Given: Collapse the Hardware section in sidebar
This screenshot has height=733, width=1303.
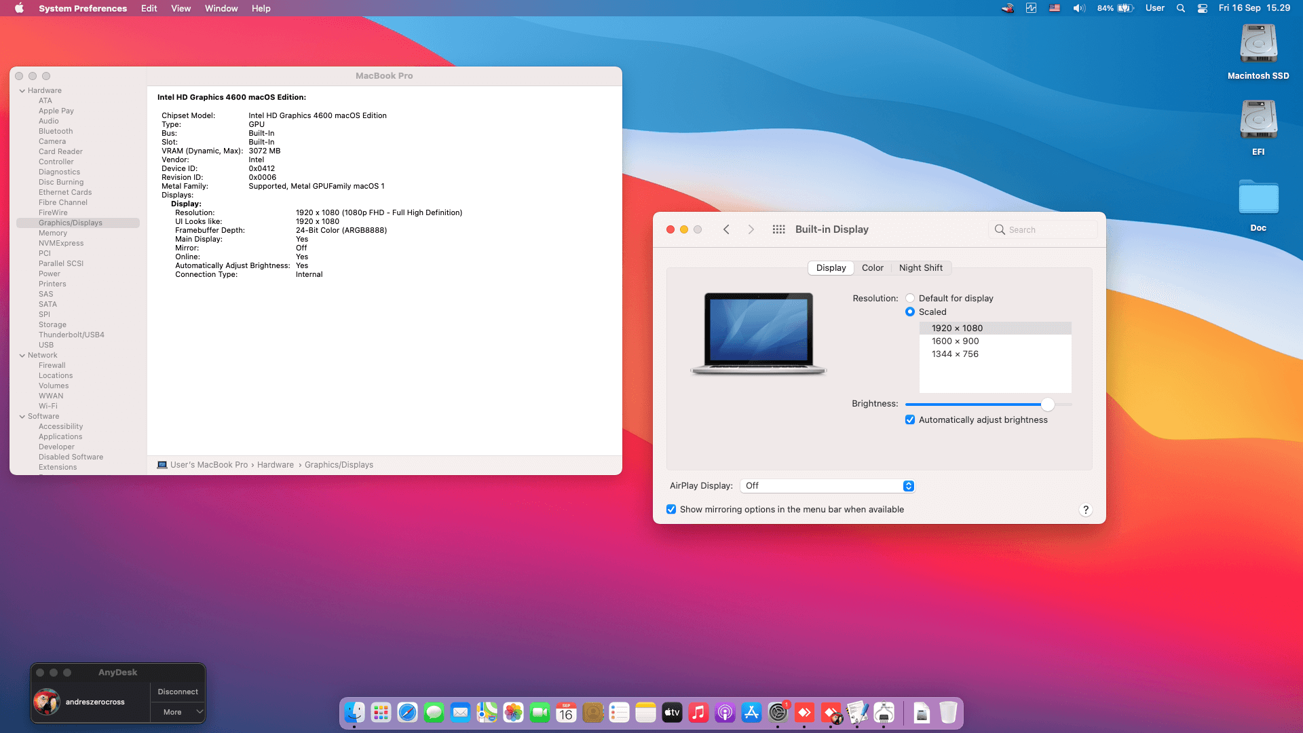Looking at the screenshot, I should point(22,91).
